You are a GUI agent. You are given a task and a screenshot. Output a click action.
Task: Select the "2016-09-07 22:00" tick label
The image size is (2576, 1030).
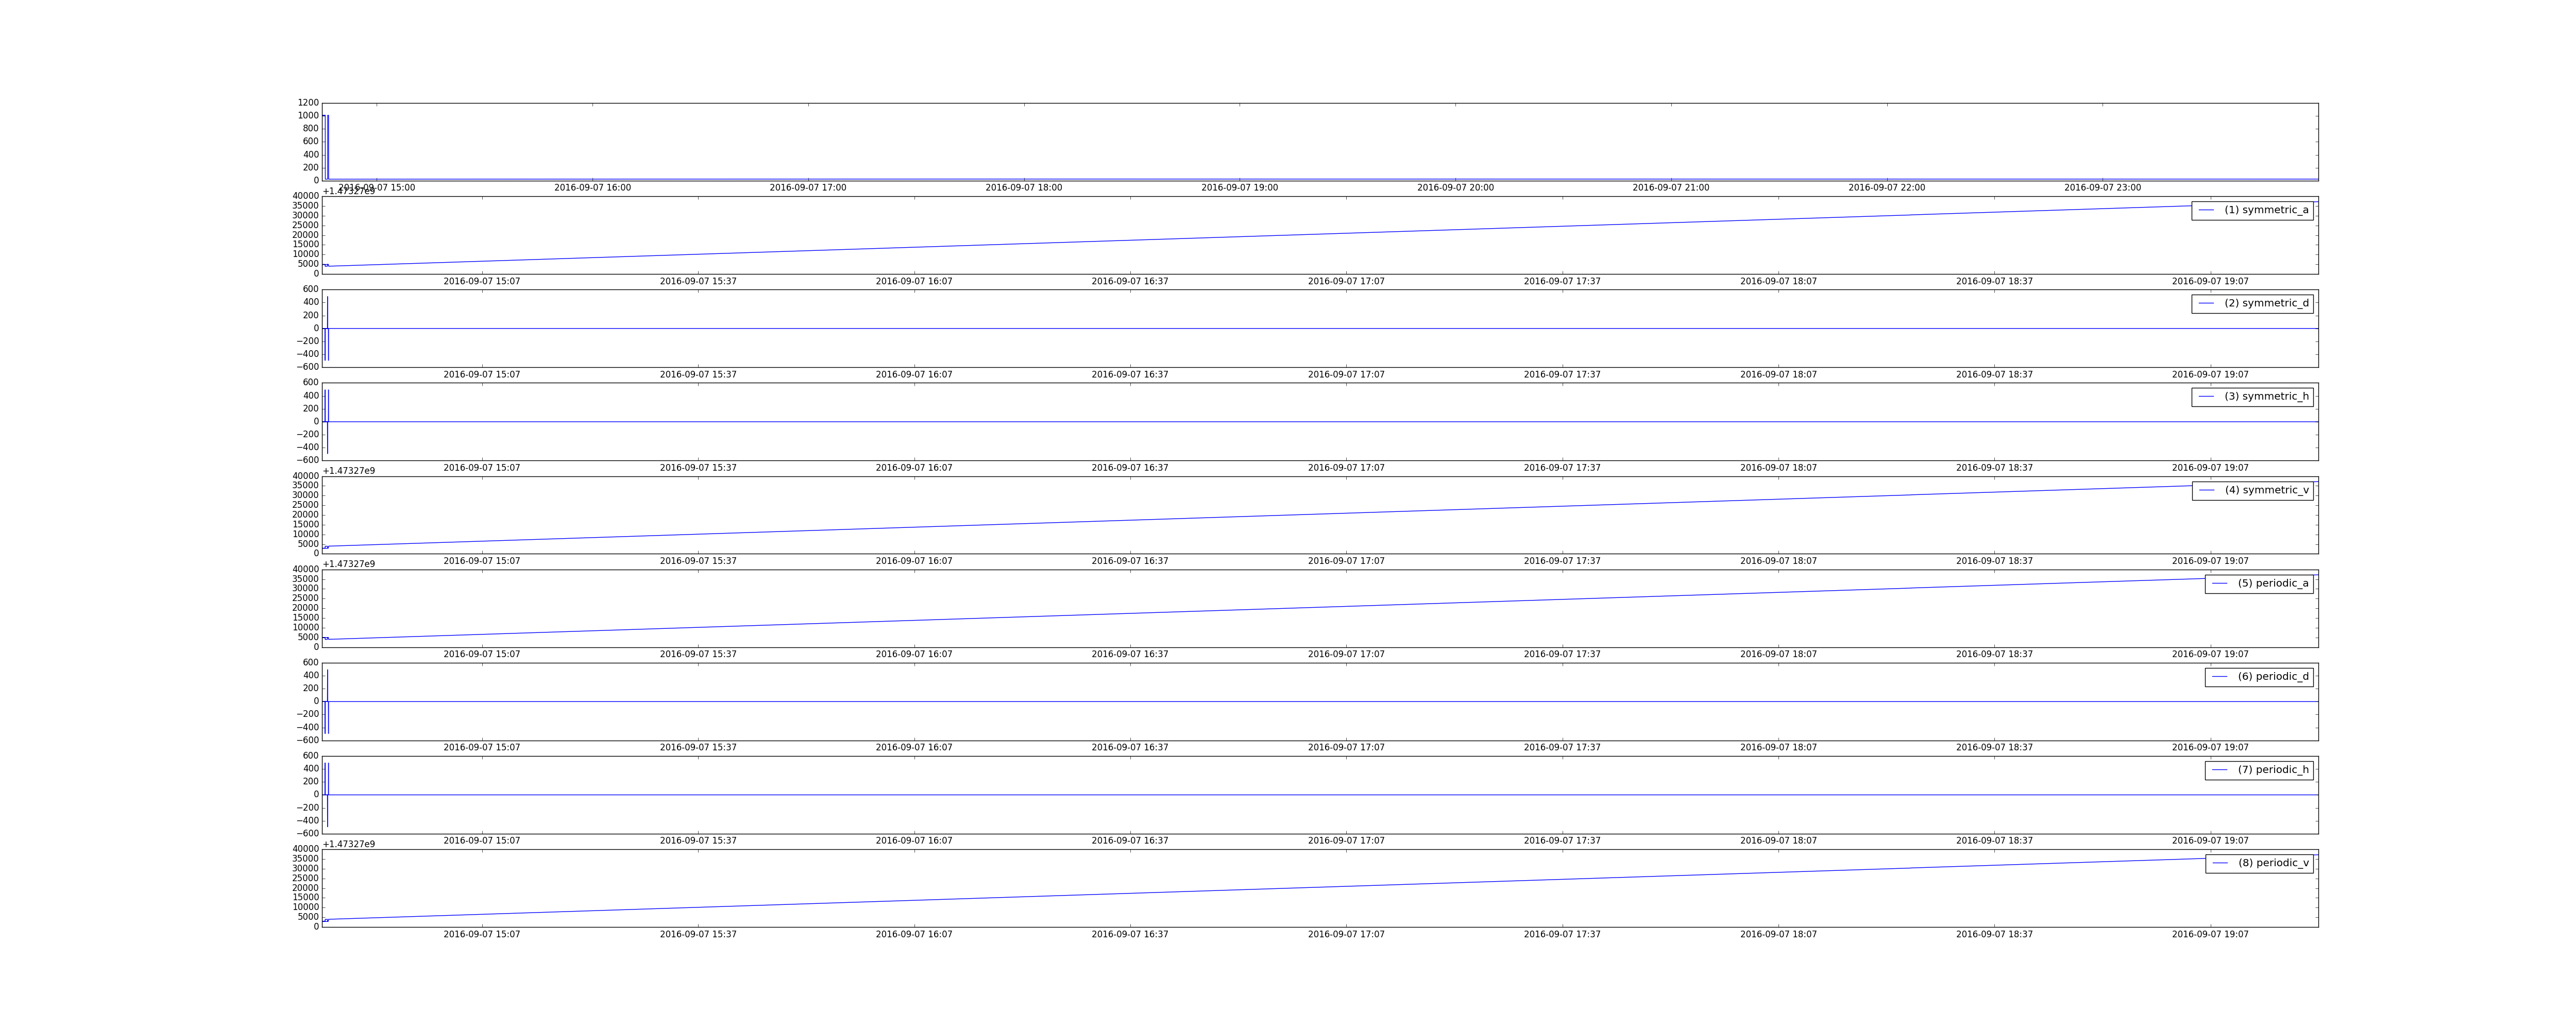tap(1887, 188)
